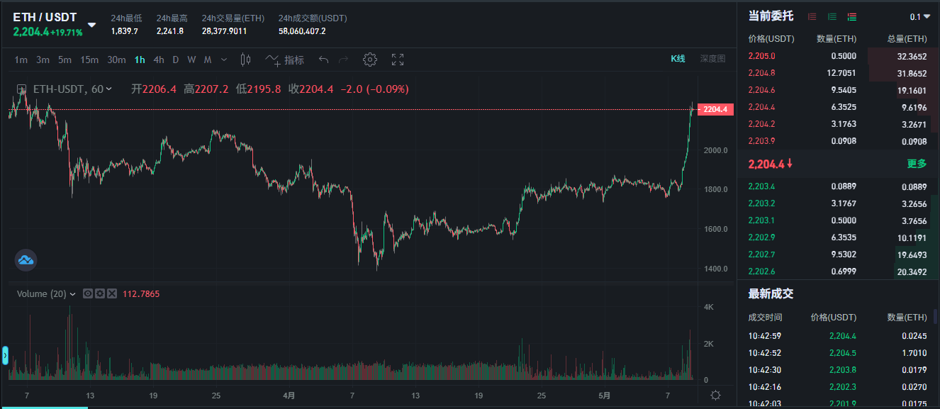Select the 15m interval button
This screenshot has width=940, height=409.
(89, 60)
